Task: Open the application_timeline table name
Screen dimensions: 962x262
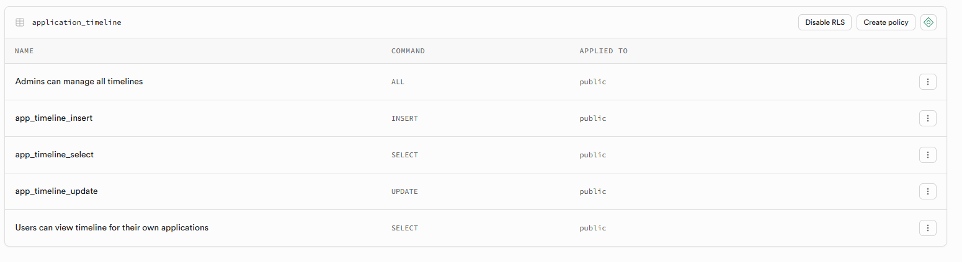Action: tap(76, 22)
